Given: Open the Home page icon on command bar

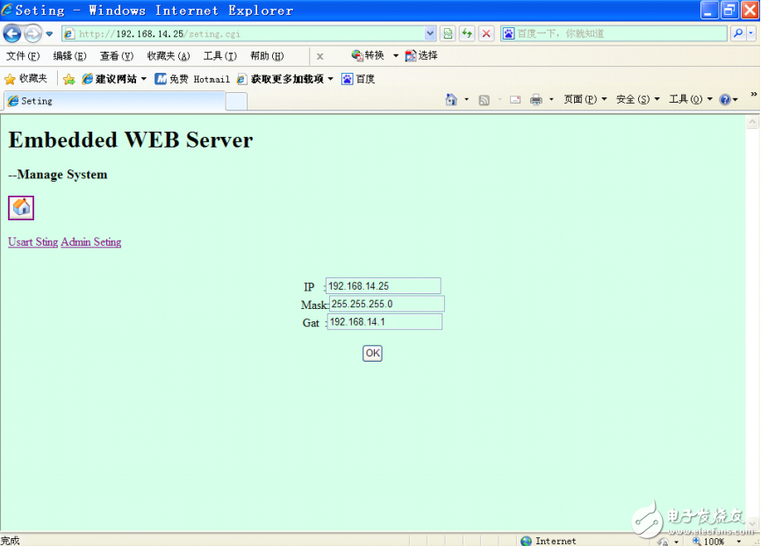Looking at the screenshot, I should pos(450,98).
